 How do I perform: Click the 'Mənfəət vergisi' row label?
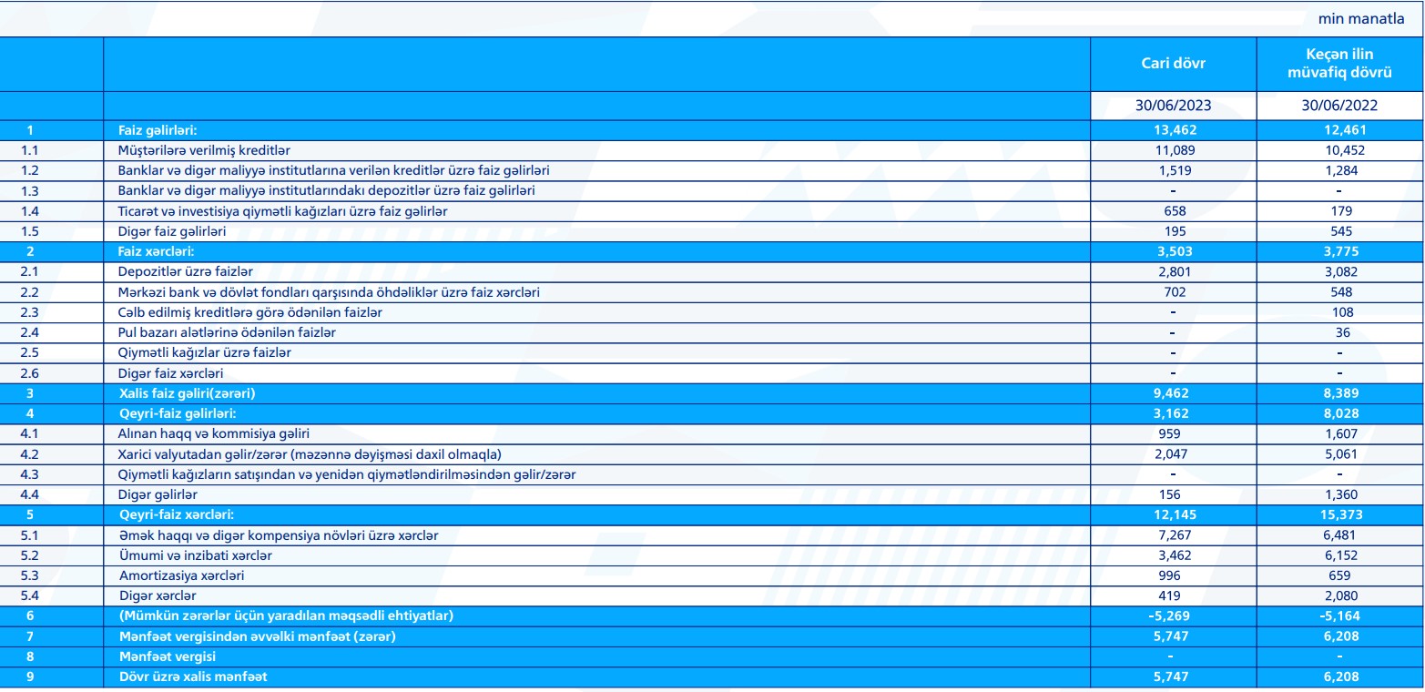click(164, 656)
